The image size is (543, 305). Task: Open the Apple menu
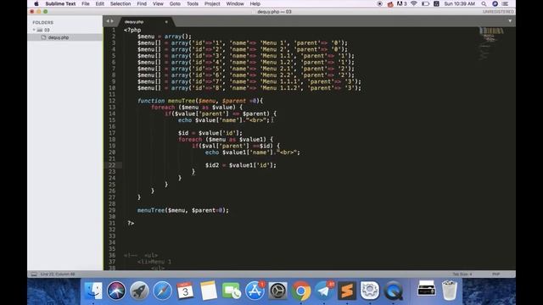point(36,3)
